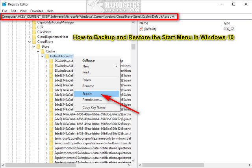Choose Find... in the context menu
Image resolution: width=252 pixels, height=168 pixels.
click(x=96, y=72)
